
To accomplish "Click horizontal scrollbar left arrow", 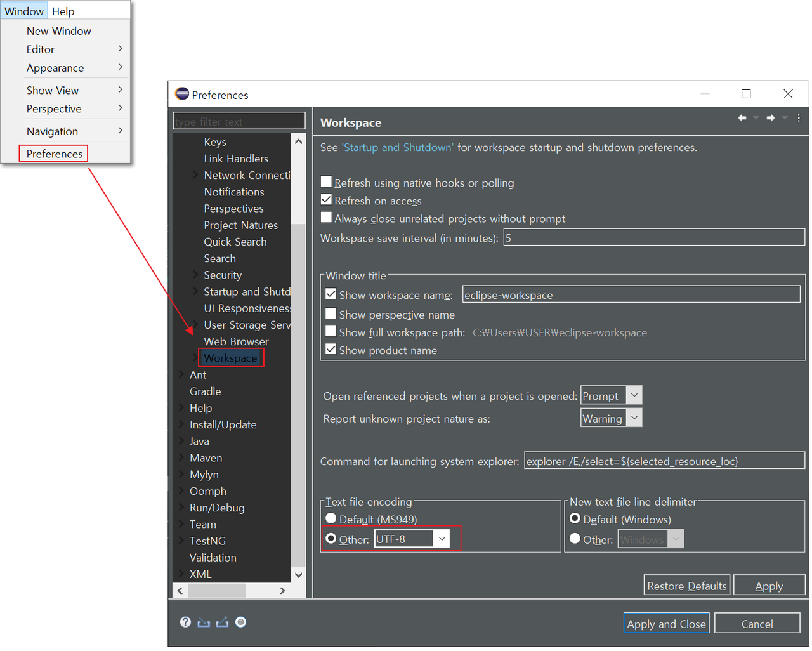I will click(180, 590).
